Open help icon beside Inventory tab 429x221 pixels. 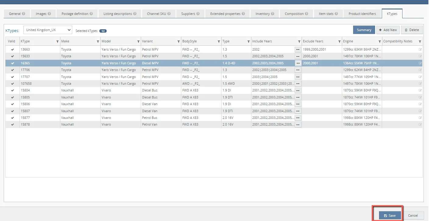(x=273, y=14)
